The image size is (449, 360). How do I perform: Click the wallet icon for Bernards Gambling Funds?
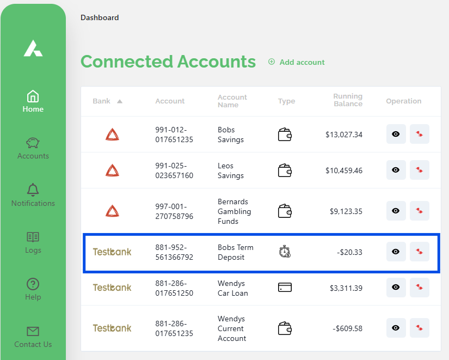pyautogui.click(x=285, y=211)
